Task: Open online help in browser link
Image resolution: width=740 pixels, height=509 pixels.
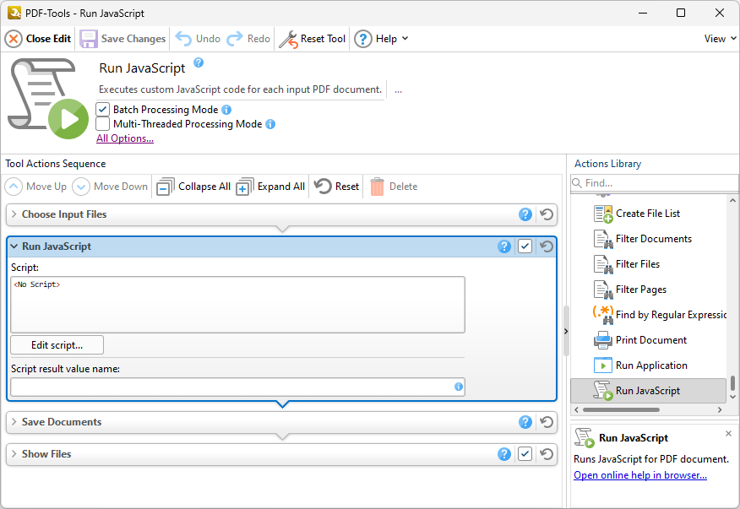Action: [640, 475]
